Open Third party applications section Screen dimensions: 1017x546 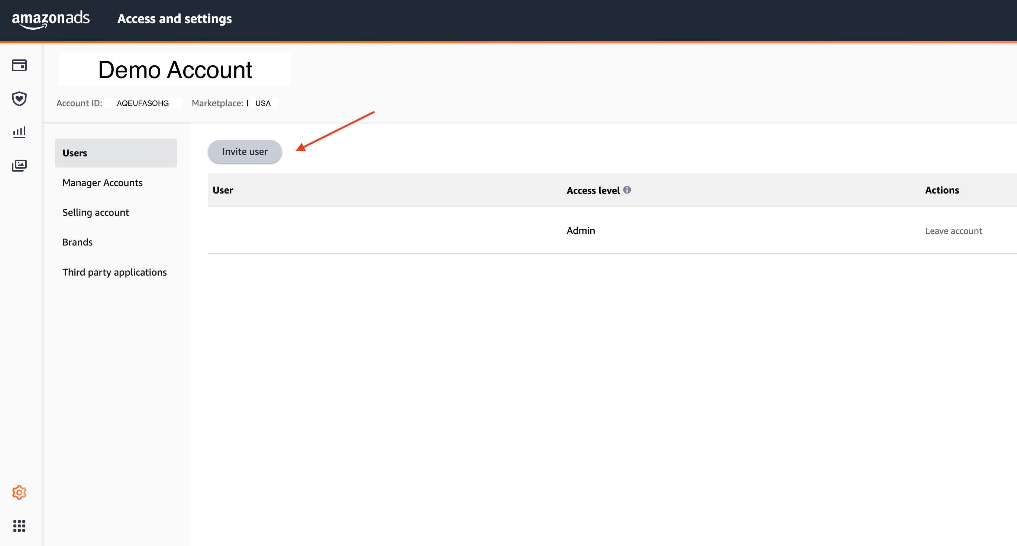click(x=114, y=272)
